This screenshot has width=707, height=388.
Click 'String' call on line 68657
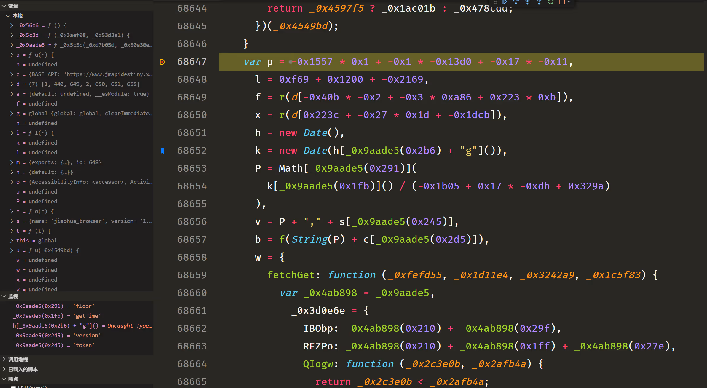(x=309, y=239)
